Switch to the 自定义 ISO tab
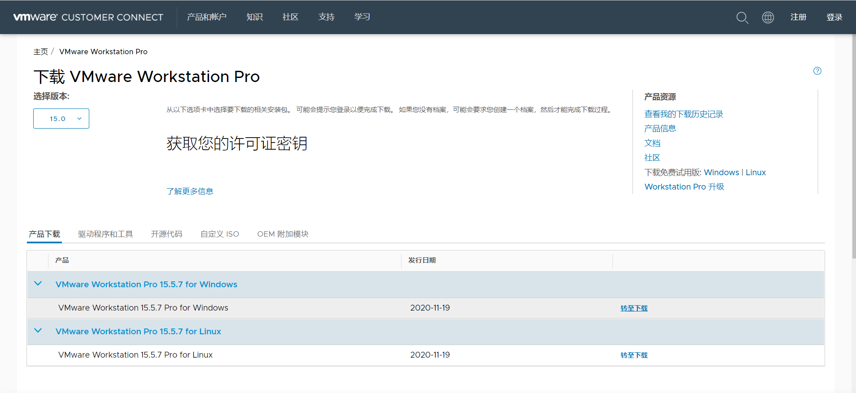 [x=220, y=234]
